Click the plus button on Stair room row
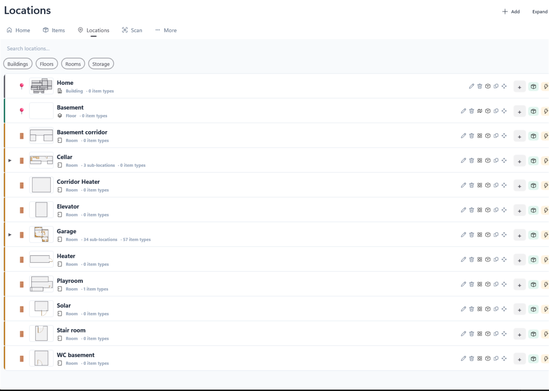 (519, 334)
